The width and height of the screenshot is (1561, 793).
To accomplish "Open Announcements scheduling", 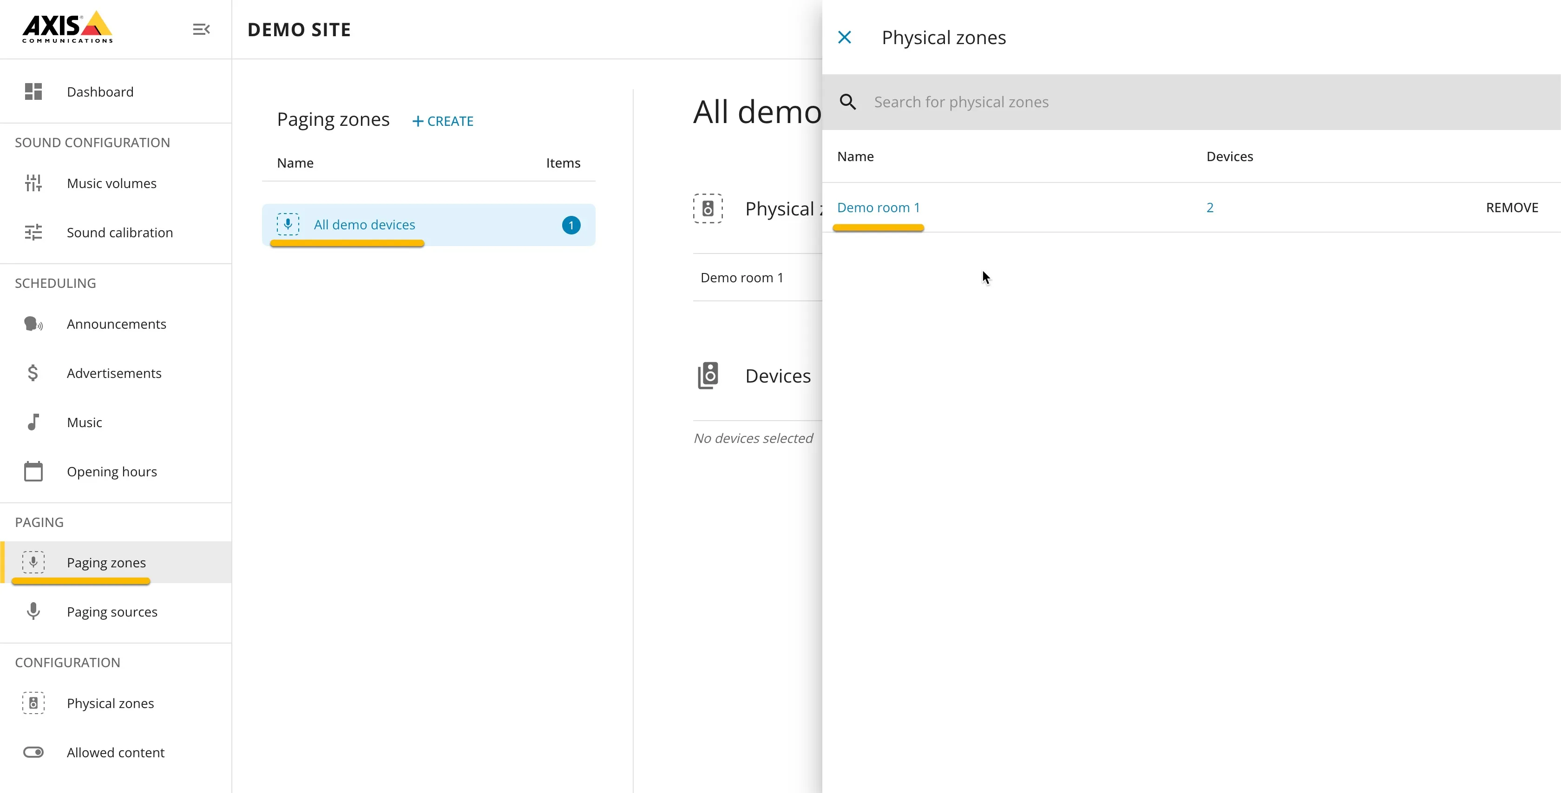I will pos(116,324).
